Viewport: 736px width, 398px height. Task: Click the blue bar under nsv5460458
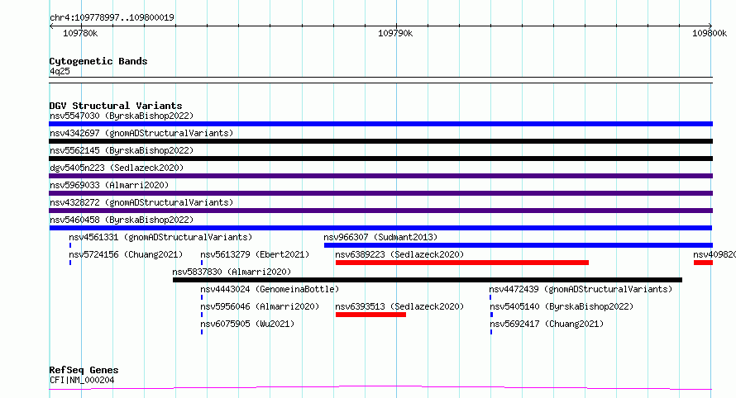click(380, 228)
